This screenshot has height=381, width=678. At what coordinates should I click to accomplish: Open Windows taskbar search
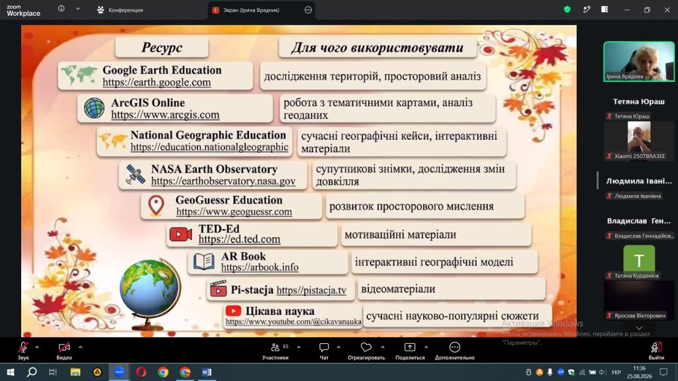point(32,372)
